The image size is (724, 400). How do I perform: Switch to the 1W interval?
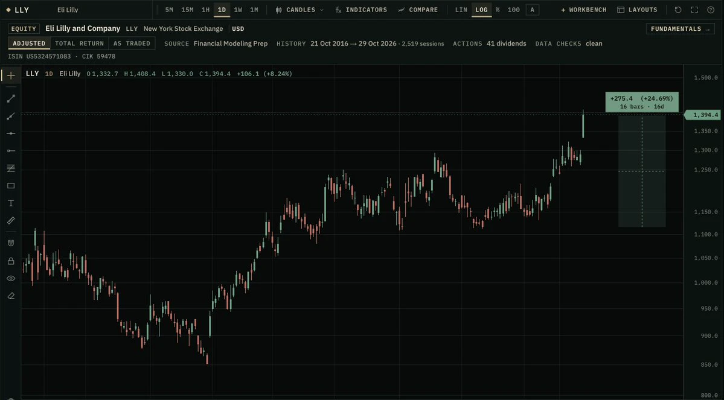(238, 10)
